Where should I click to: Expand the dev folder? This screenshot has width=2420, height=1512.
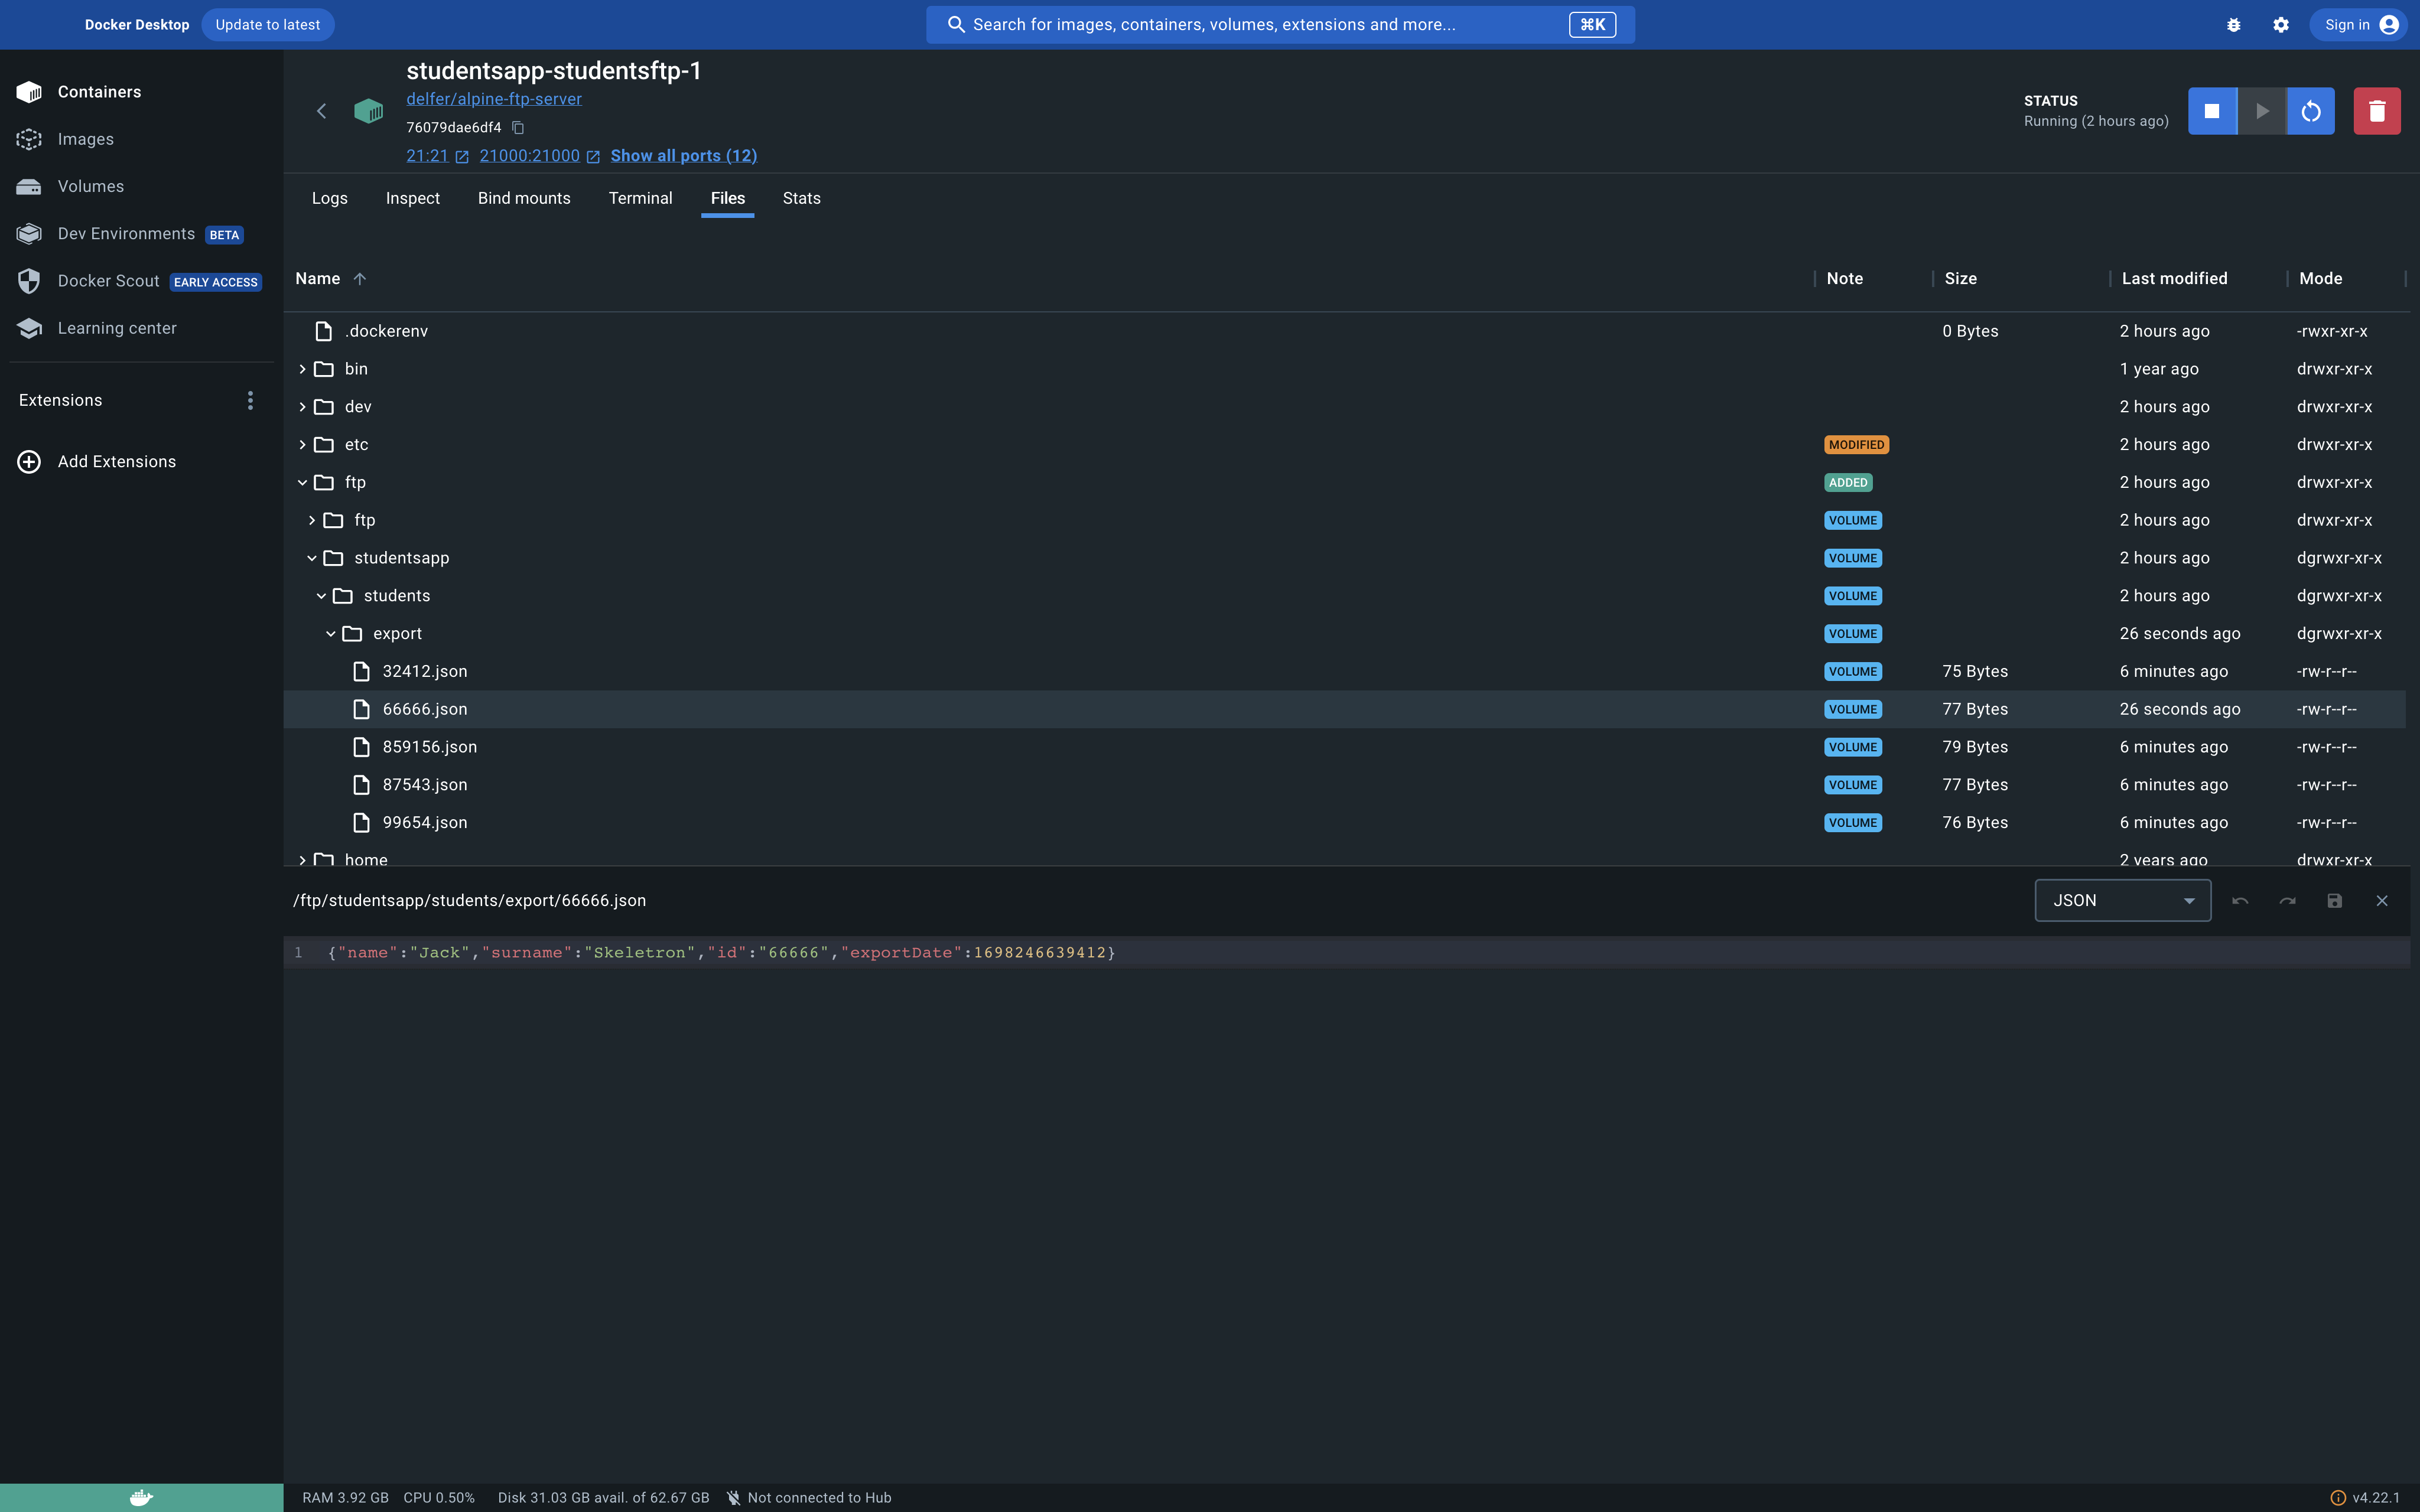302,407
